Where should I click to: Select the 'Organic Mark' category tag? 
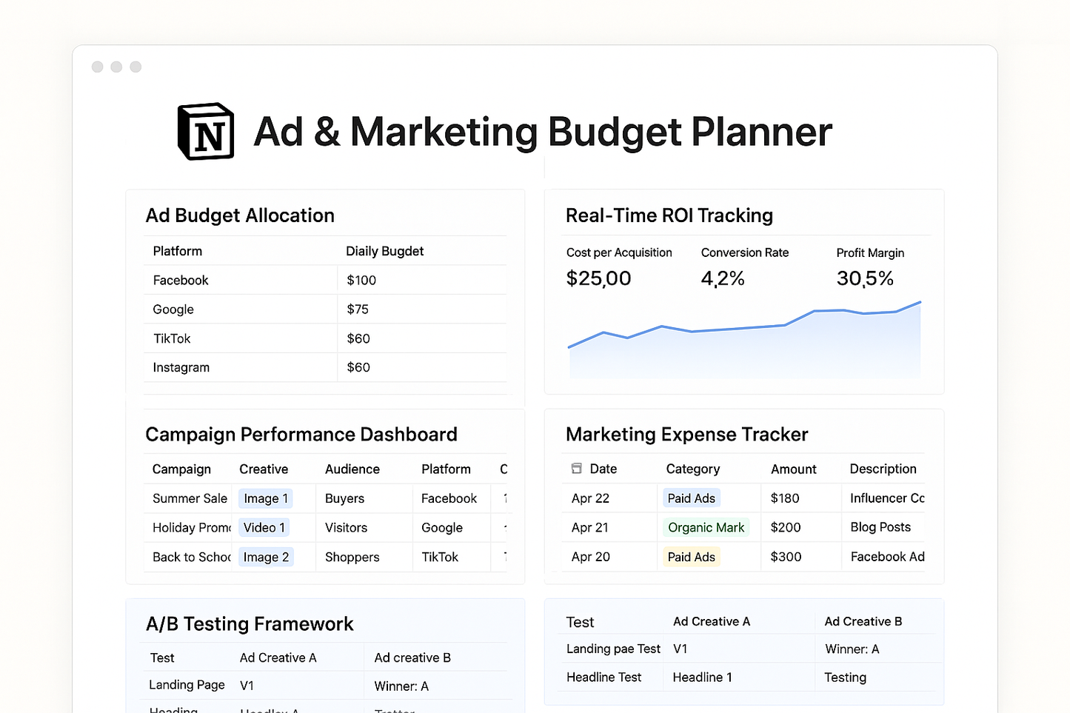(x=706, y=527)
